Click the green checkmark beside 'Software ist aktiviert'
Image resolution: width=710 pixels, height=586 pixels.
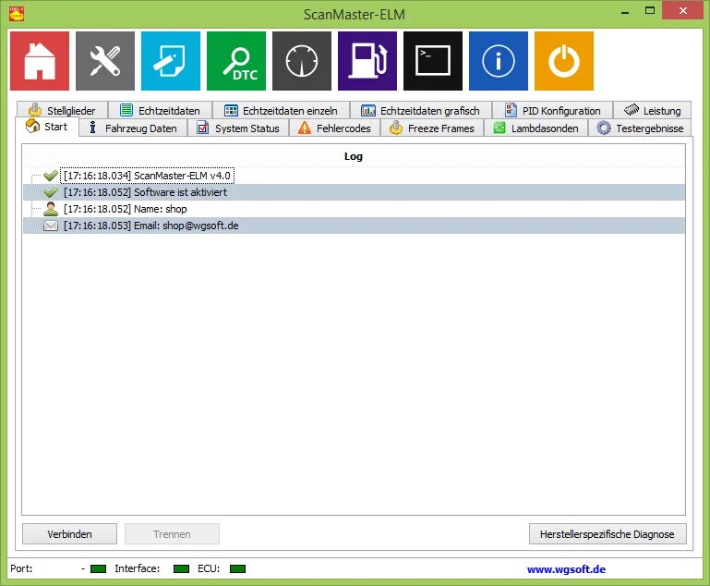pos(51,192)
